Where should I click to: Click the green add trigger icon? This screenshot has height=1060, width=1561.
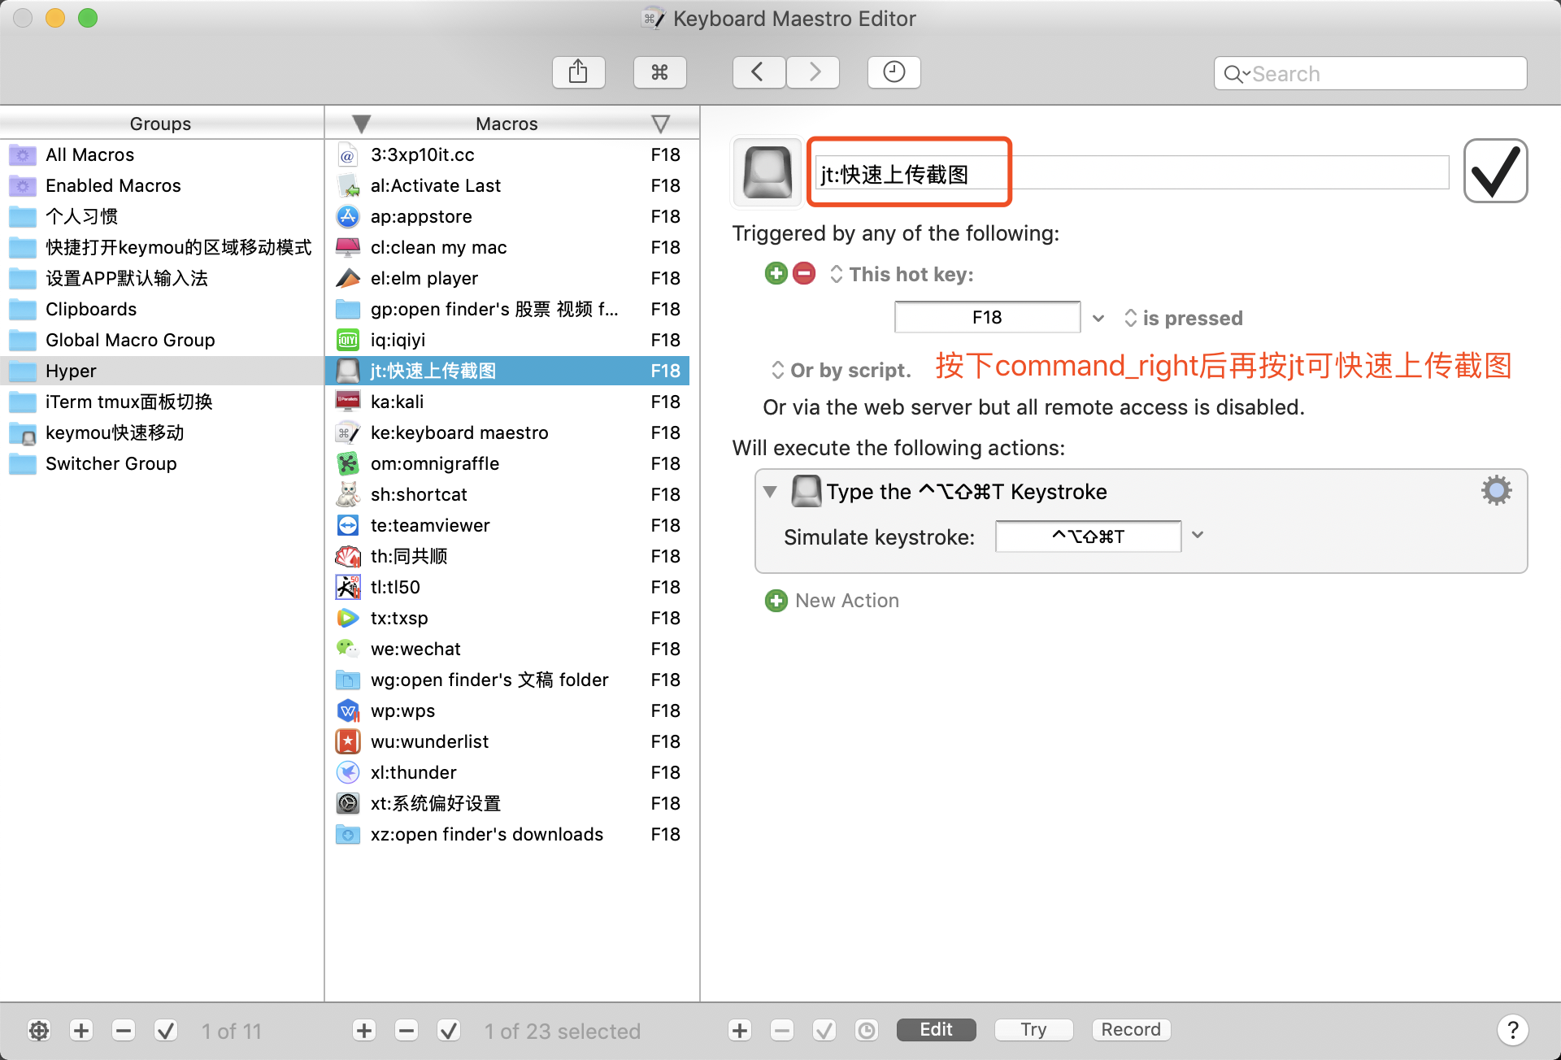coord(776,274)
